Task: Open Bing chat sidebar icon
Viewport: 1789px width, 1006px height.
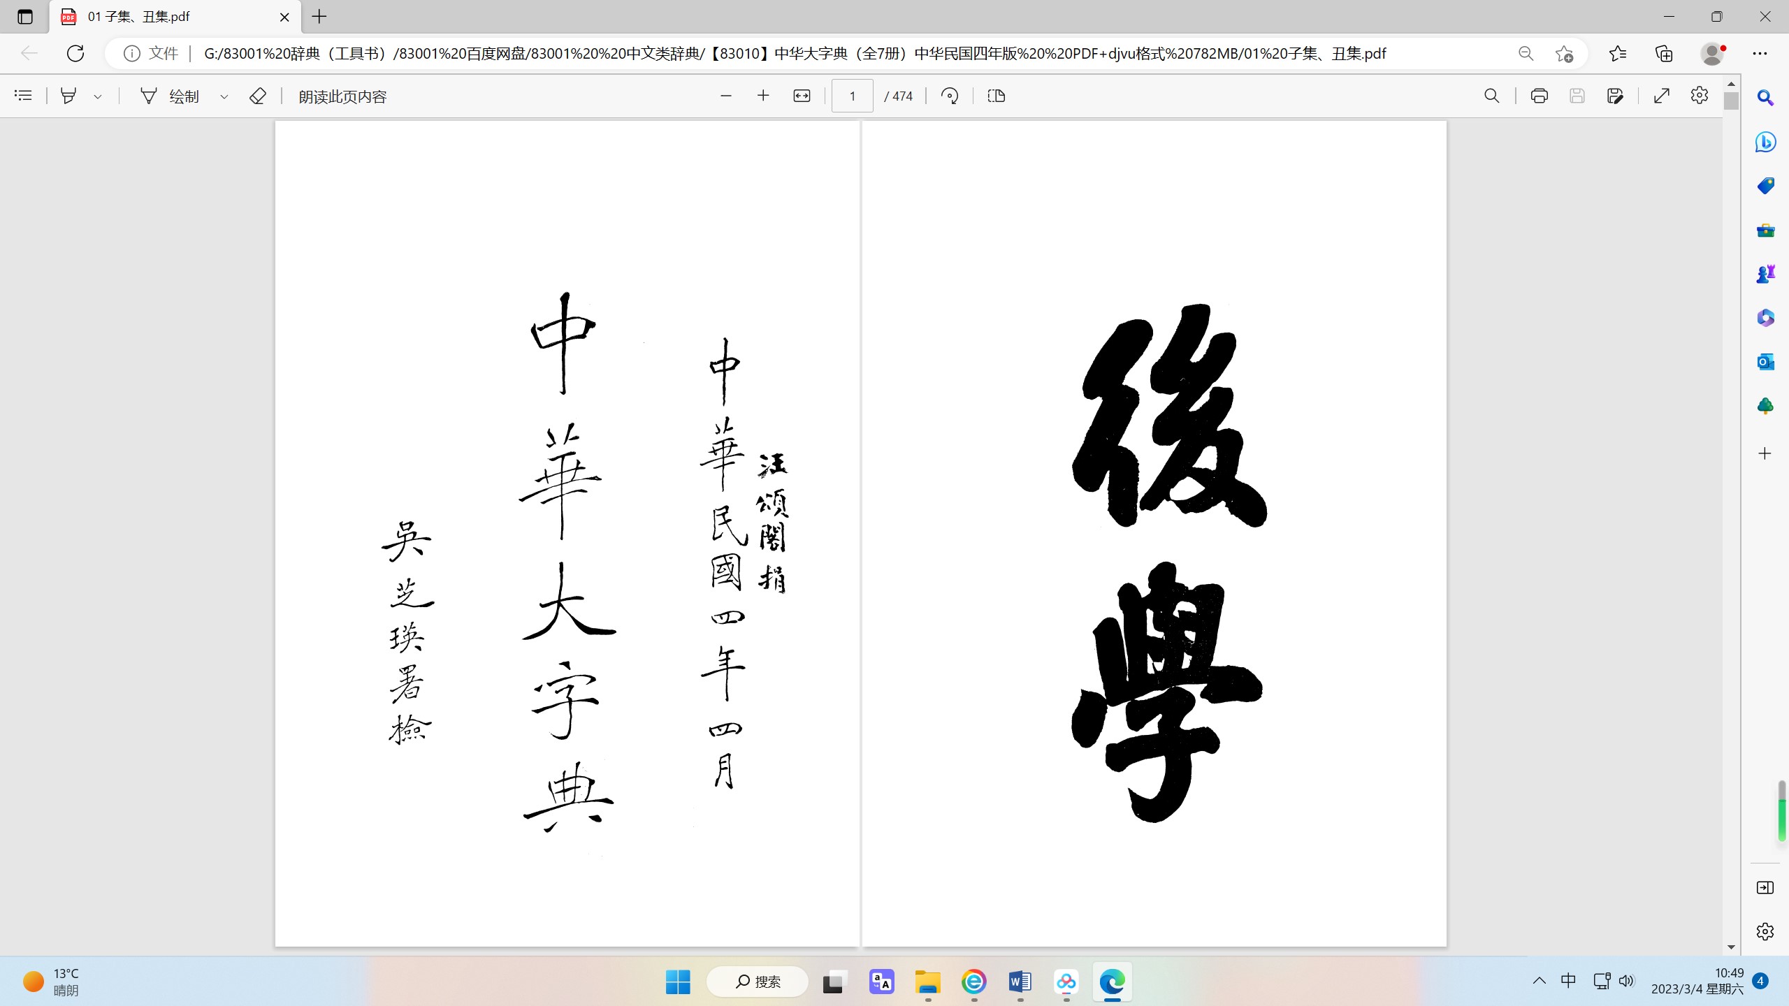Action: 1765,142
